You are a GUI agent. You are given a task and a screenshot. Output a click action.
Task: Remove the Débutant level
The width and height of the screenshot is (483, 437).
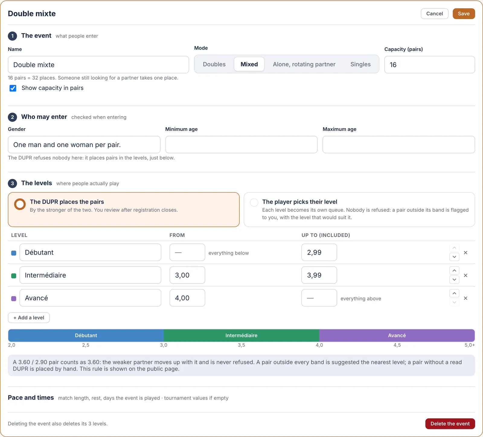[x=465, y=253]
